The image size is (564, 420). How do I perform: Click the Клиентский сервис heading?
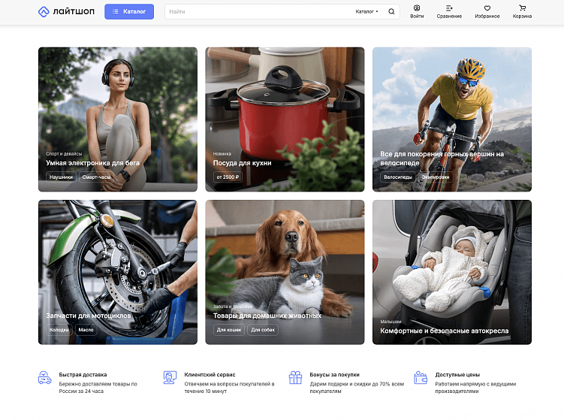[210, 375]
